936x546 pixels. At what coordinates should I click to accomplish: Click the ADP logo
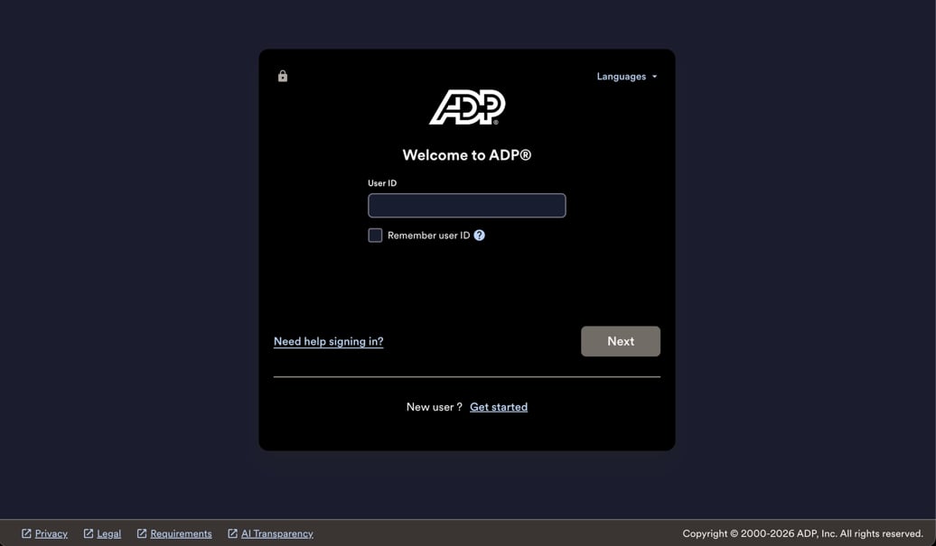(x=467, y=107)
